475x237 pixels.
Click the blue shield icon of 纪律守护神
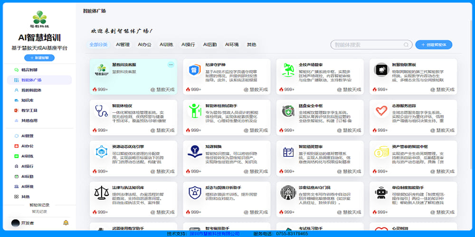pyautogui.click(x=194, y=70)
